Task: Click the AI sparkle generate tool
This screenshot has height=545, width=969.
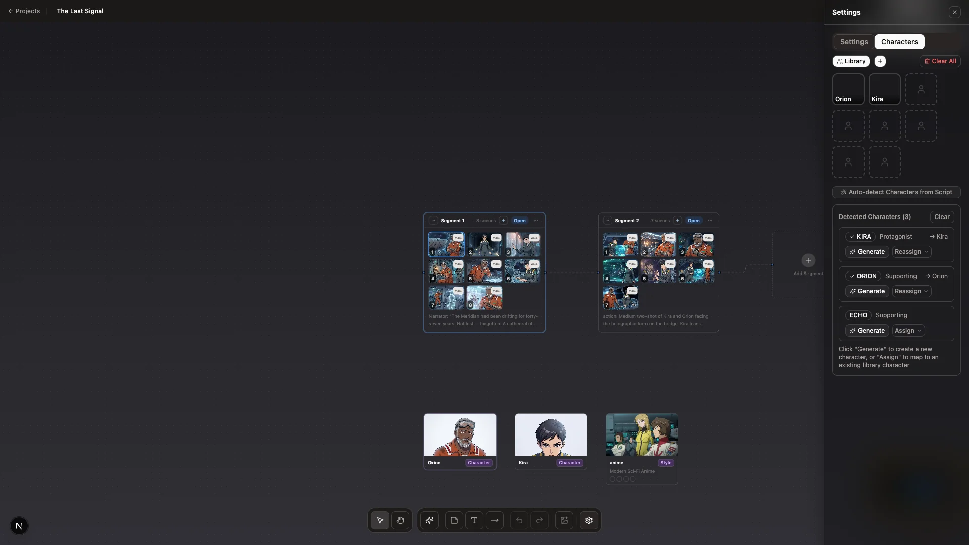Action: tap(429, 520)
